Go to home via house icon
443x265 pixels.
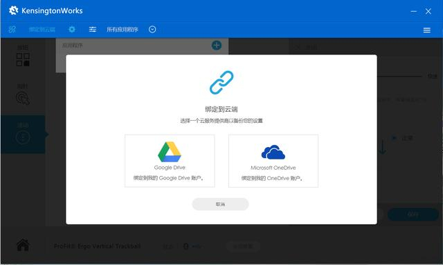(23, 245)
